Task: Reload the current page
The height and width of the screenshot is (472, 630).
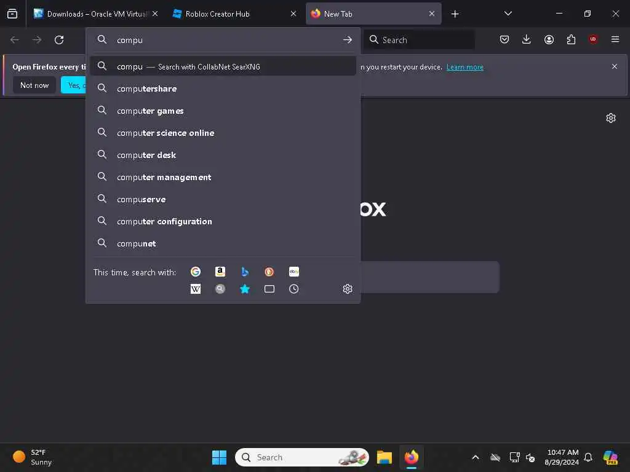Action: tap(59, 40)
